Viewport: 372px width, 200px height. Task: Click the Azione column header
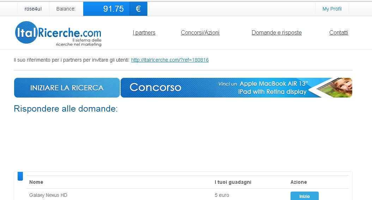pyautogui.click(x=298, y=182)
